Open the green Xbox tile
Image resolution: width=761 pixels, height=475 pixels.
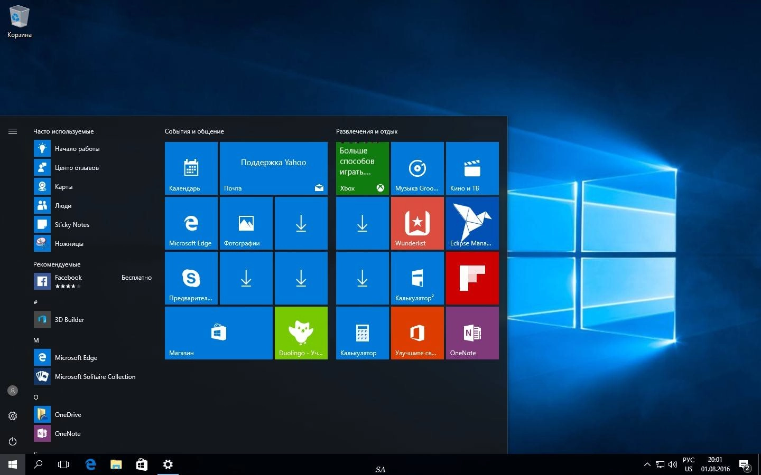pyautogui.click(x=363, y=168)
